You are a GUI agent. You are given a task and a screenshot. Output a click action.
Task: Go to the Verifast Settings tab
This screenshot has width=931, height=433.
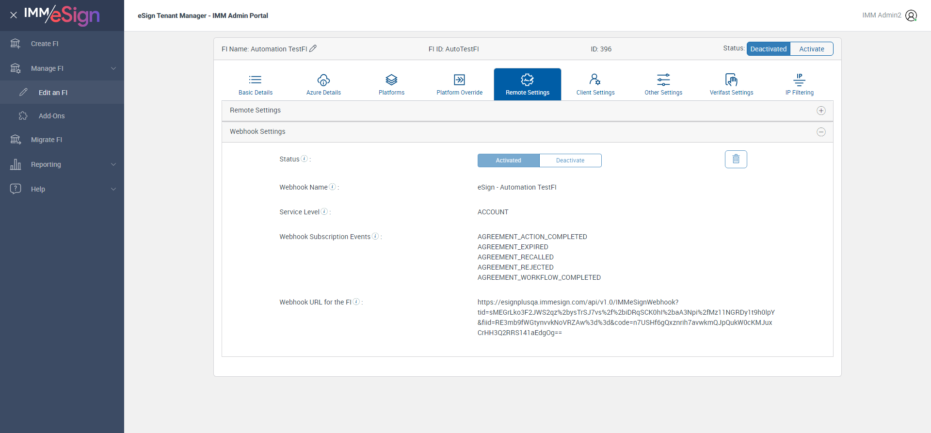point(731,84)
